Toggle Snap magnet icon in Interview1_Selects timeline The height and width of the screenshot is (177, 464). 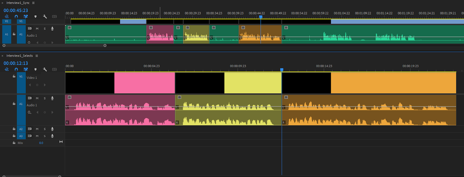point(16,69)
